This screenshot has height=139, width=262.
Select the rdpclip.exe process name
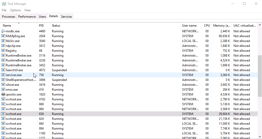13,46
